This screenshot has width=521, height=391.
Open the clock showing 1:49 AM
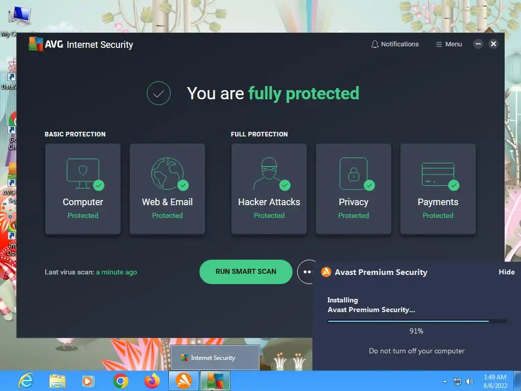pos(495,381)
